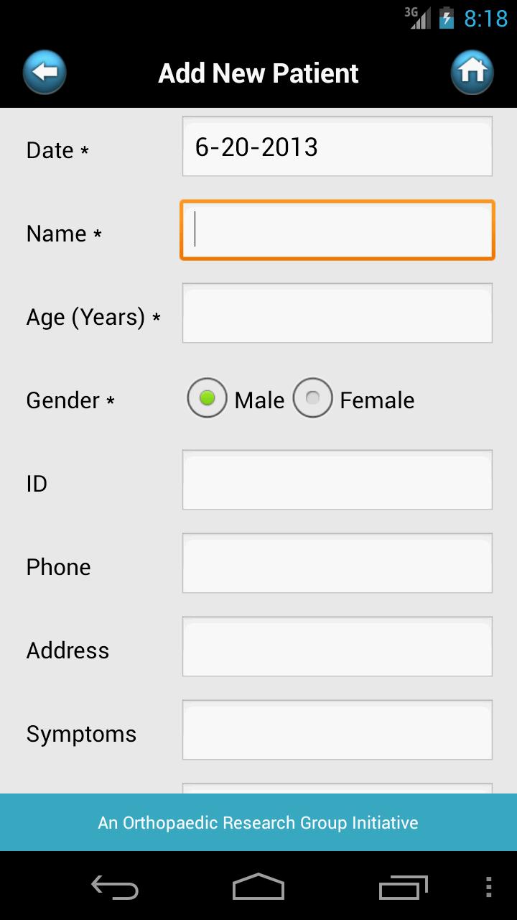Tap the Address input field

337,647
